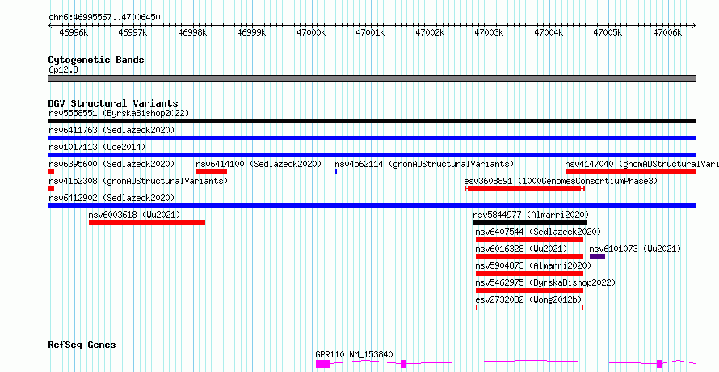The height and width of the screenshot is (372, 719).
Task: Click the esv2732032 thin red line
Action: [x=530, y=307]
